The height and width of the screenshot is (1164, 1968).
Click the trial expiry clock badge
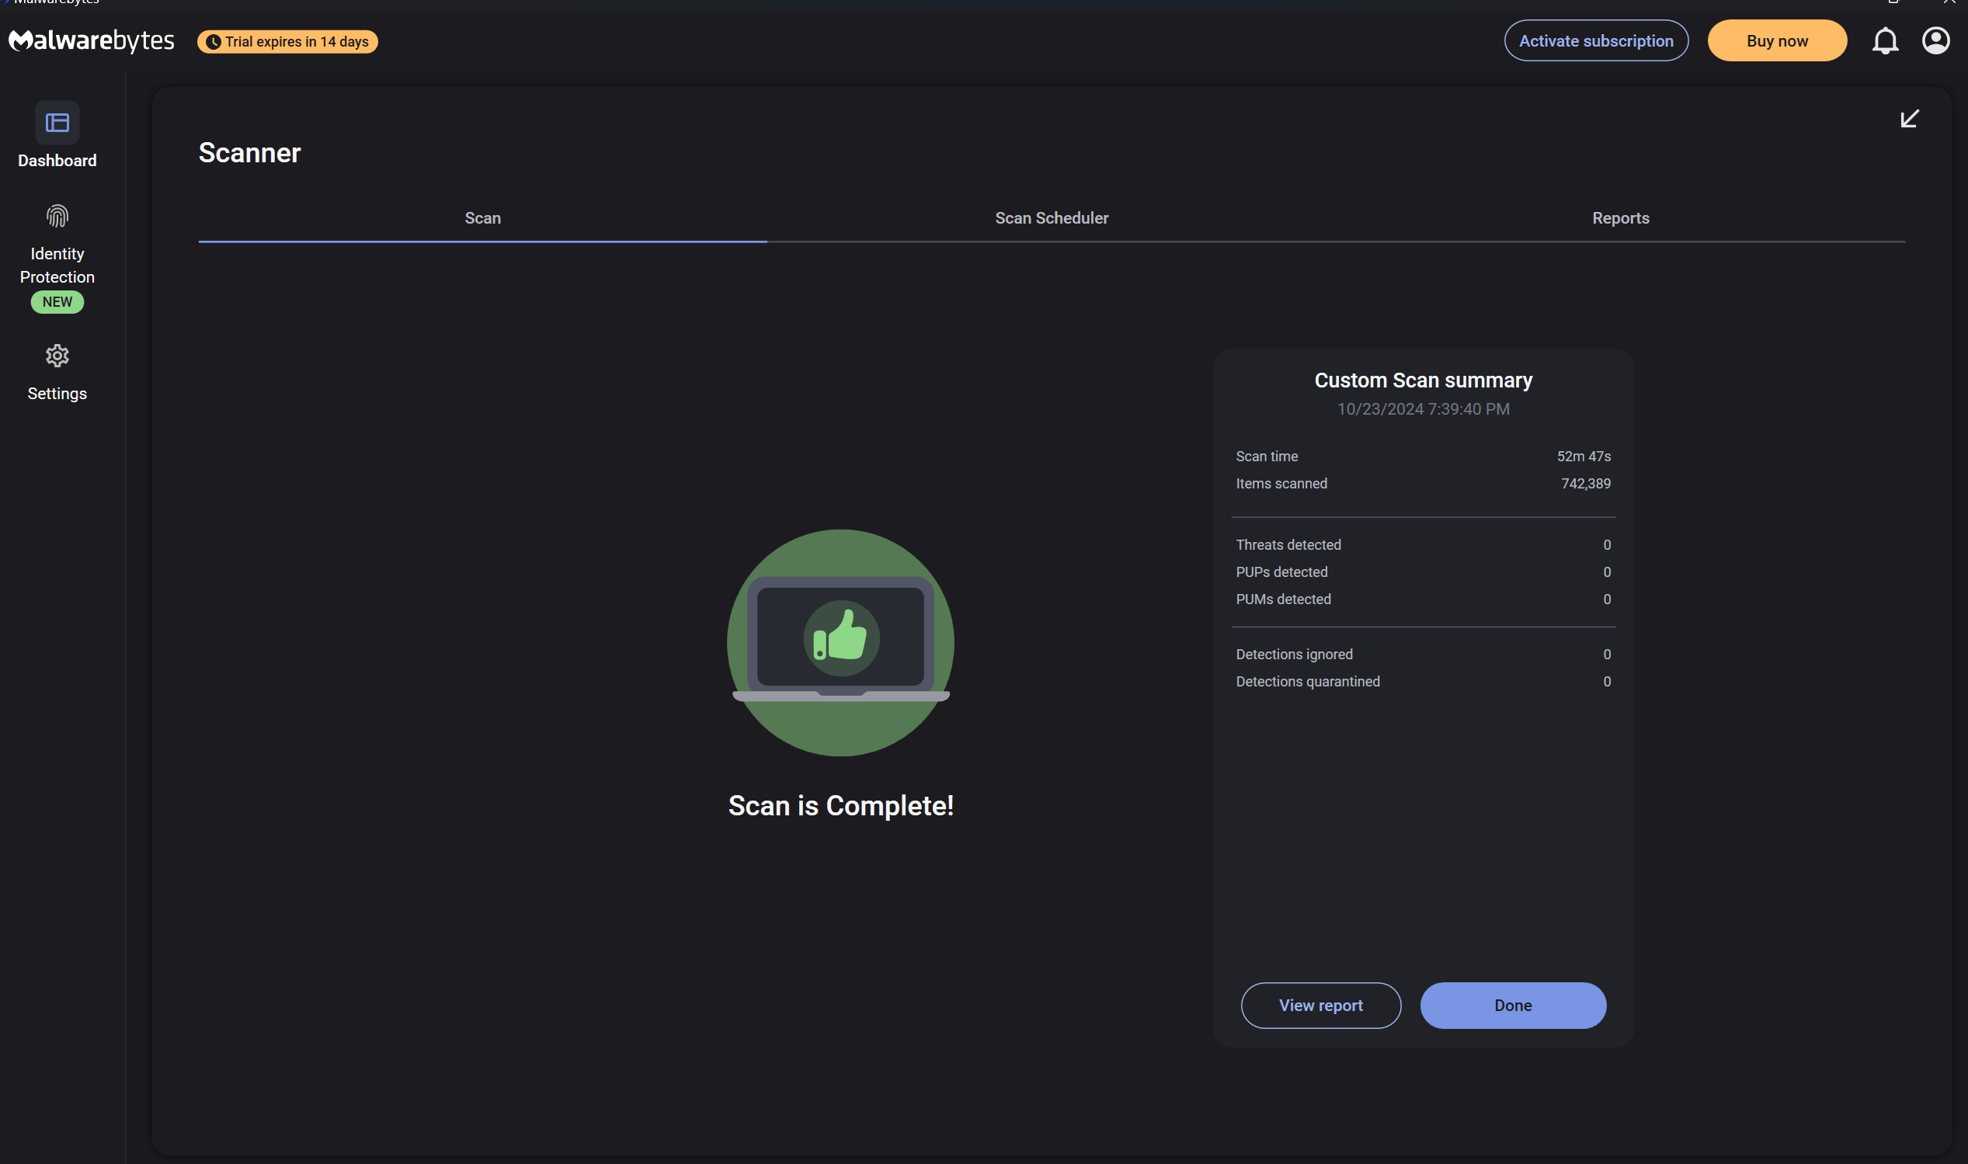click(x=287, y=42)
